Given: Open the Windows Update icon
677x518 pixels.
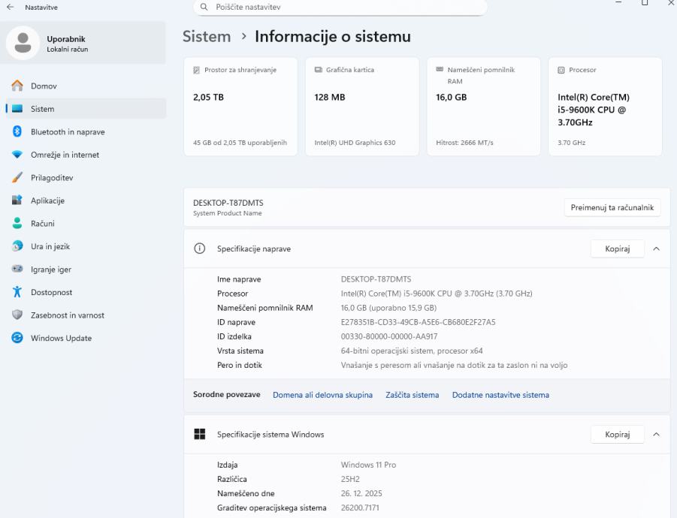Looking at the screenshot, I should point(17,338).
